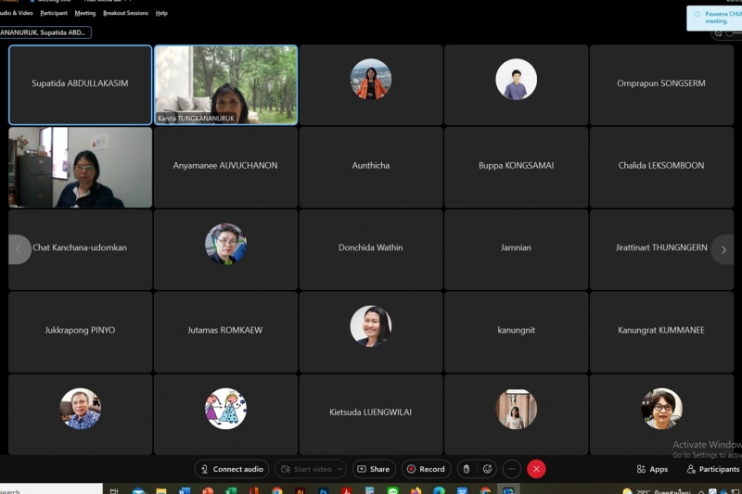
Task: Start recording with the Record button
Action: click(x=426, y=469)
